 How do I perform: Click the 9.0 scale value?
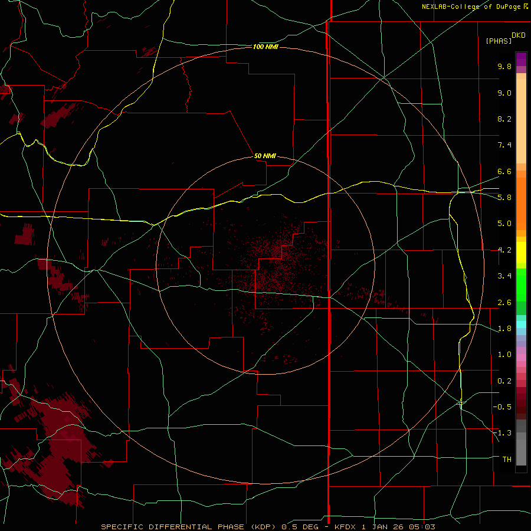pyautogui.click(x=504, y=93)
